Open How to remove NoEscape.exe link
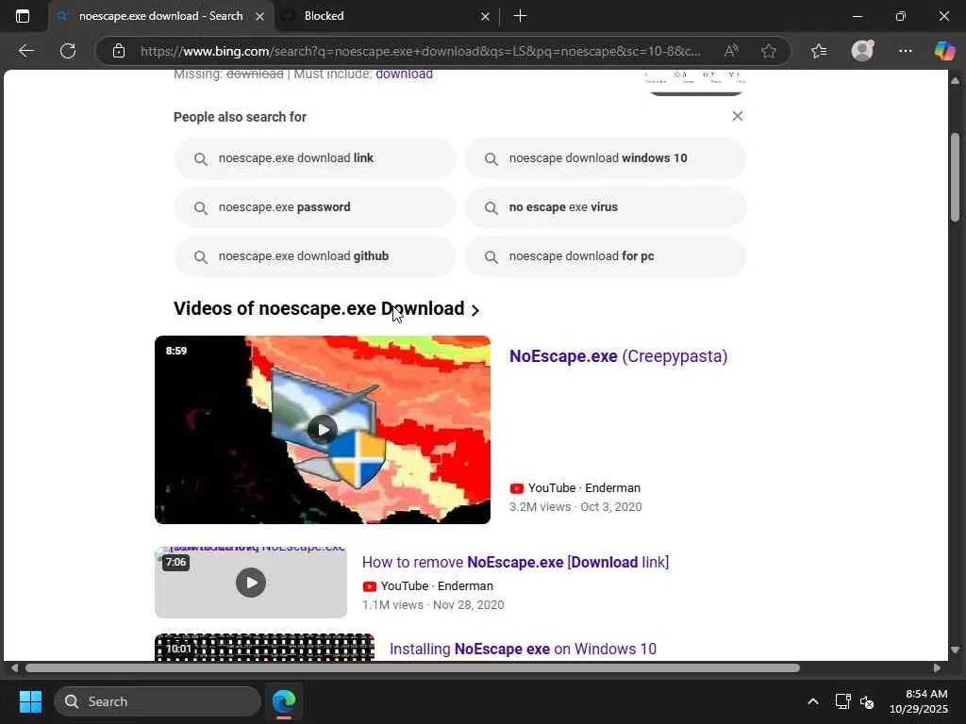 click(515, 562)
